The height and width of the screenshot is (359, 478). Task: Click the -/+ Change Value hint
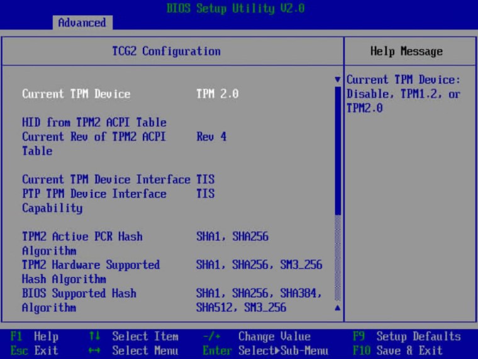[x=257, y=336]
